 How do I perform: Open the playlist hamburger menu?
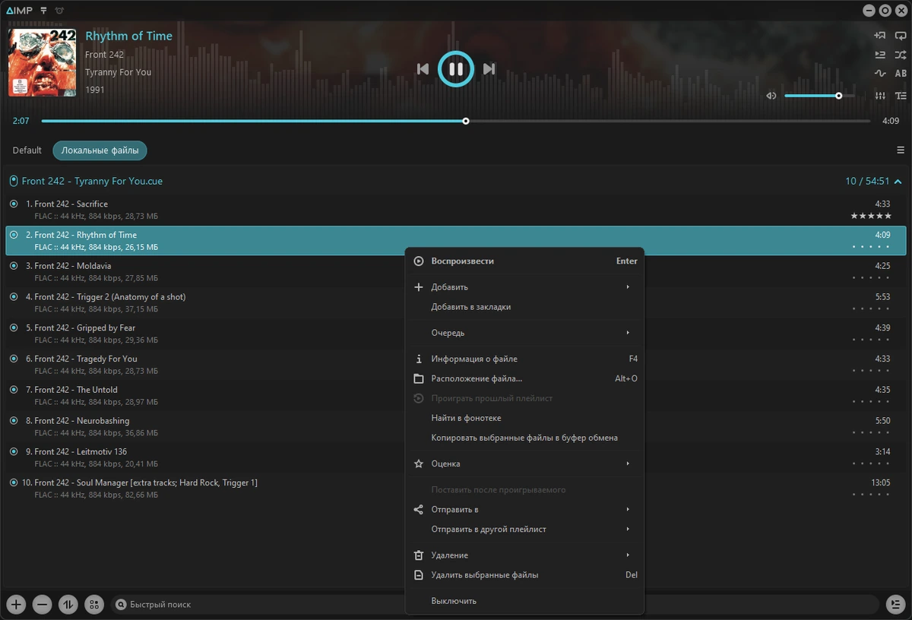point(901,150)
